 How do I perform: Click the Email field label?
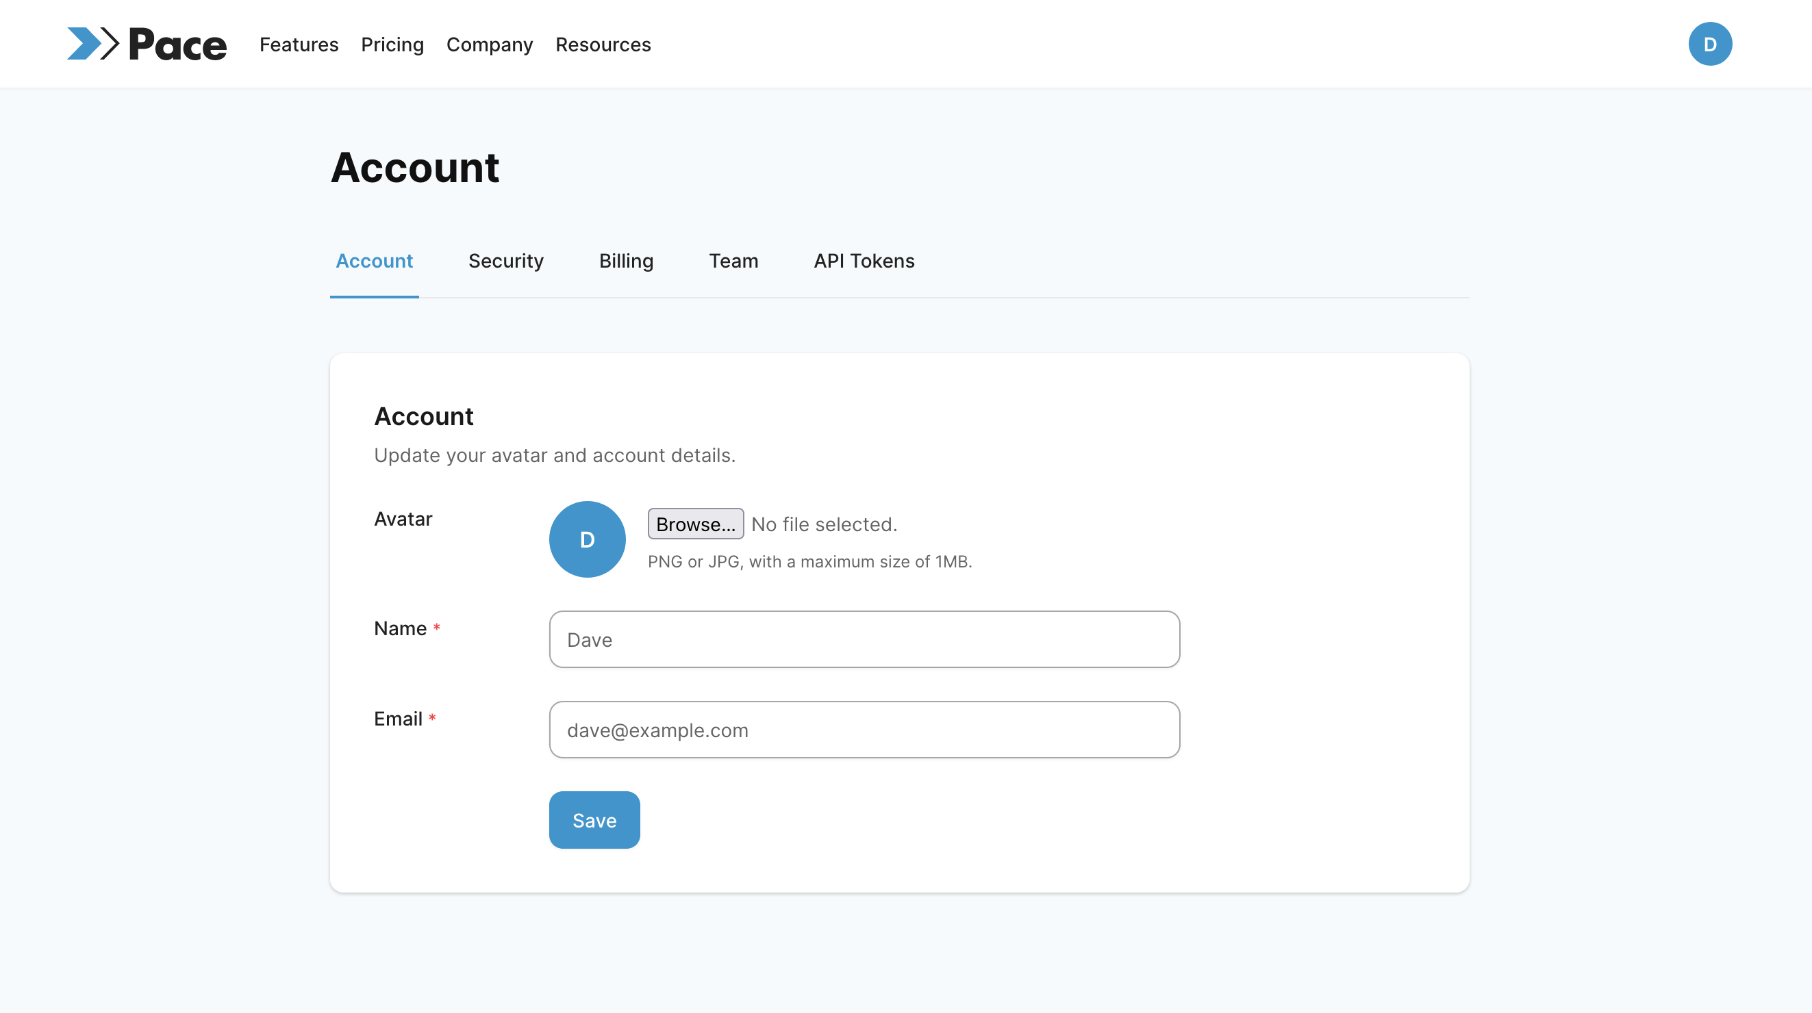tap(398, 719)
